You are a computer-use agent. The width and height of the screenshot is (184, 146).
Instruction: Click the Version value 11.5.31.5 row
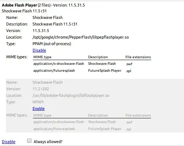41,31
